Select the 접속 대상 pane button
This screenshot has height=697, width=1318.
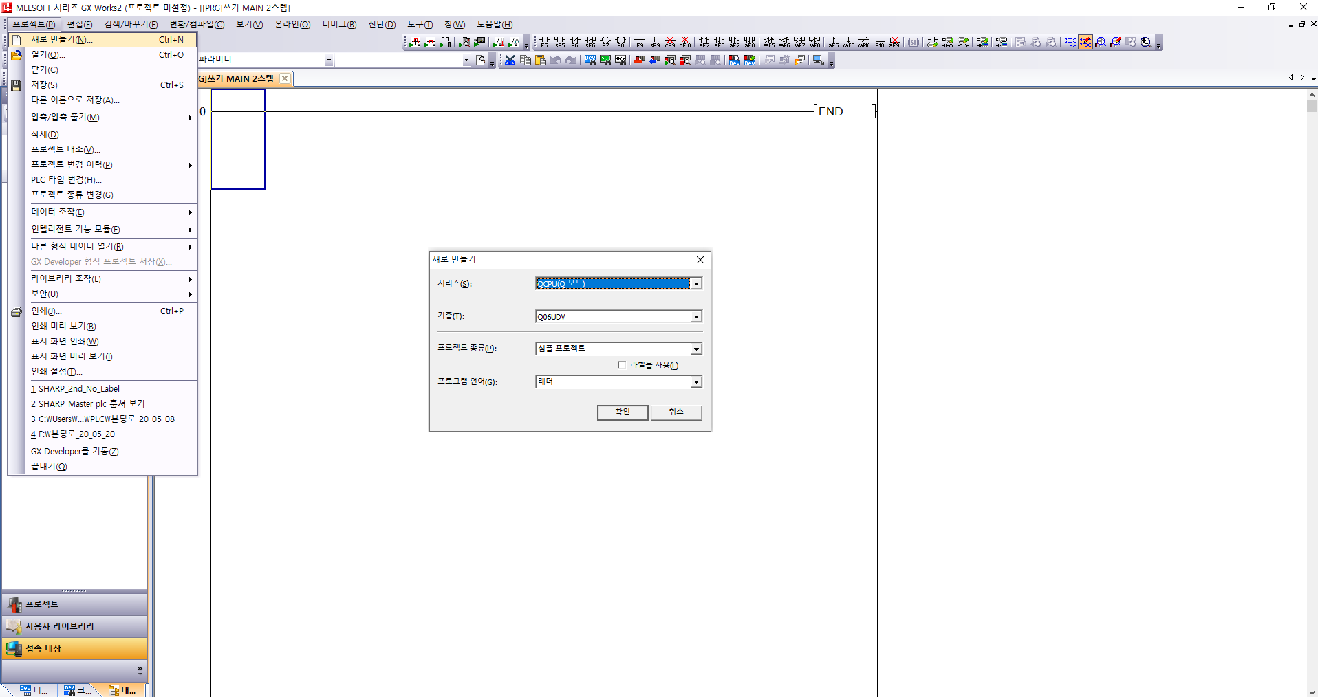(x=74, y=648)
